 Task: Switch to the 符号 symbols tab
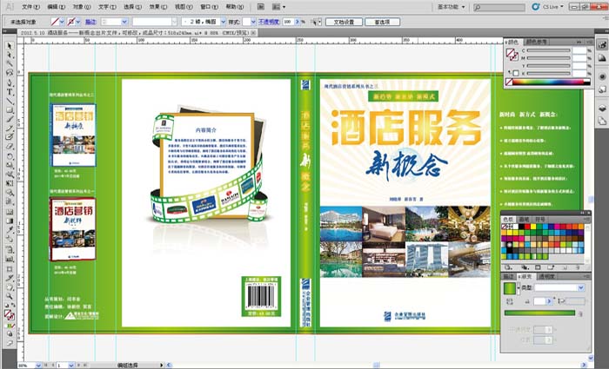click(540, 219)
